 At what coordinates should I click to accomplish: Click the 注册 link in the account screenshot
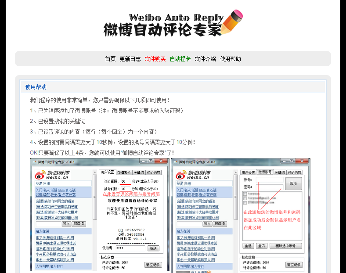(x=187, y=183)
